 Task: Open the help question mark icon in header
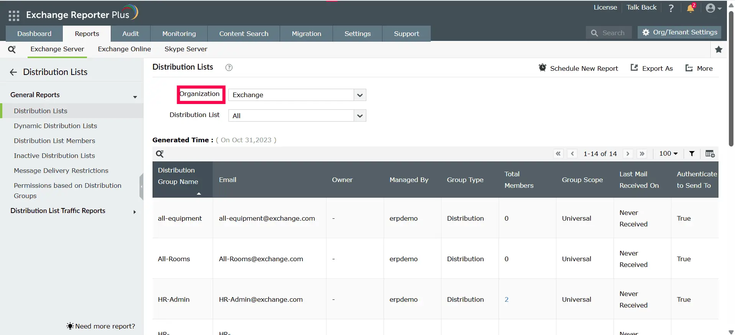[x=671, y=8]
